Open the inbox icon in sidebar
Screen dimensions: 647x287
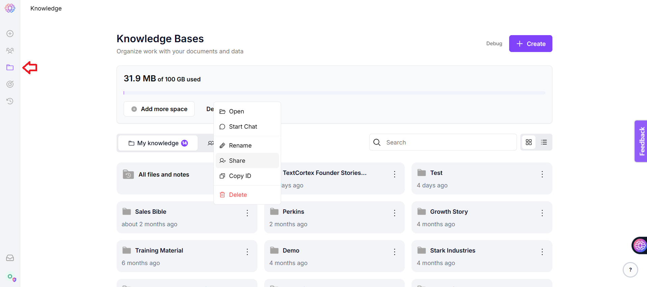10,258
